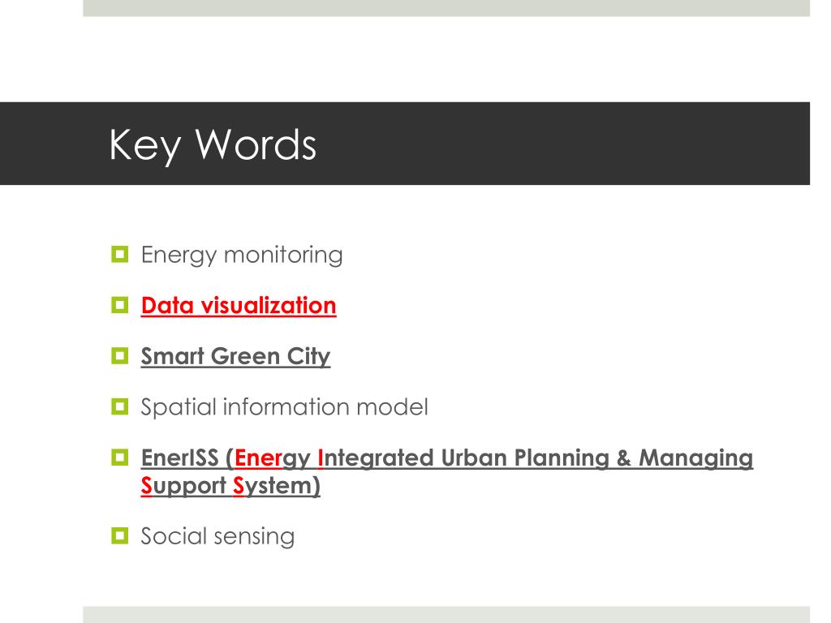Screen dimensions: 831x623
Task: Click the Social sensing keyword text
Action: tap(217, 536)
